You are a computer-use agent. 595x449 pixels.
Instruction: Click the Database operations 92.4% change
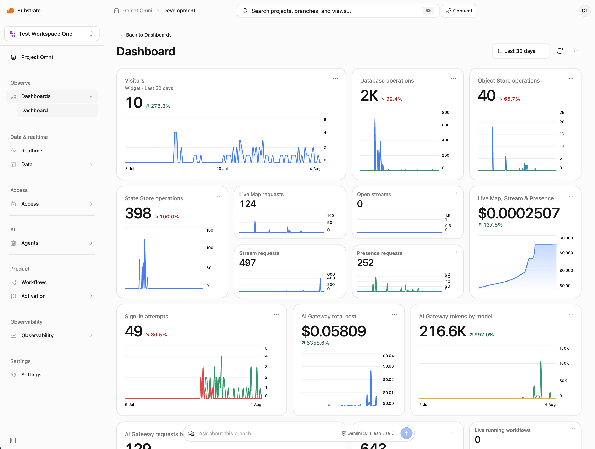(392, 99)
